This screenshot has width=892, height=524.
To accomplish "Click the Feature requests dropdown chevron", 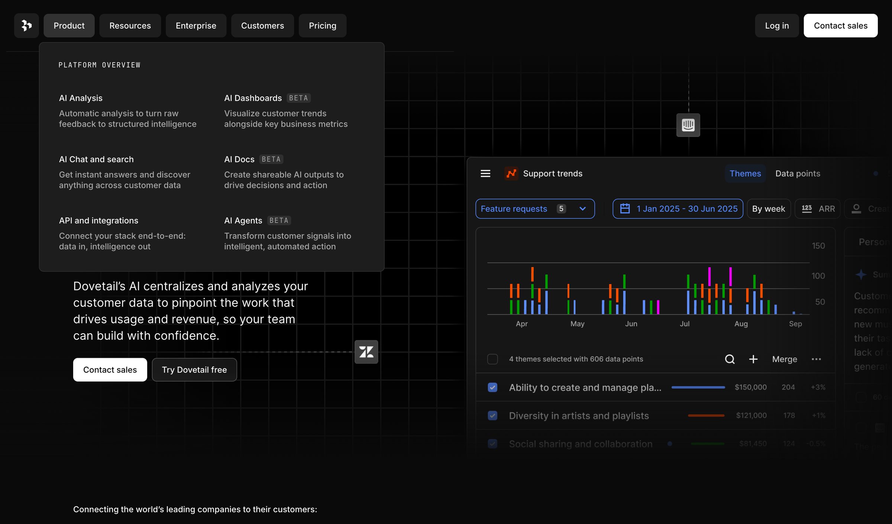I will pos(582,209).
